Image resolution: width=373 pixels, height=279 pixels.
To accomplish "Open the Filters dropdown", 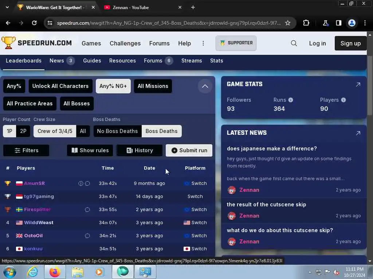I will 26,150.
